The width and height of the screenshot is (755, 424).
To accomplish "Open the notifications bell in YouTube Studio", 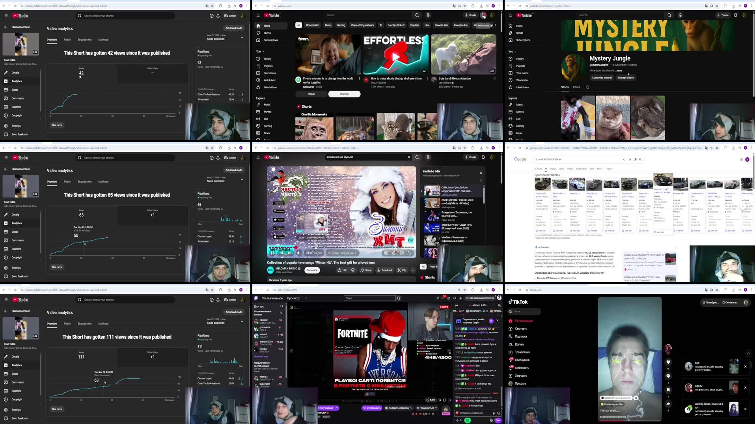I will (x=217, y=15).
